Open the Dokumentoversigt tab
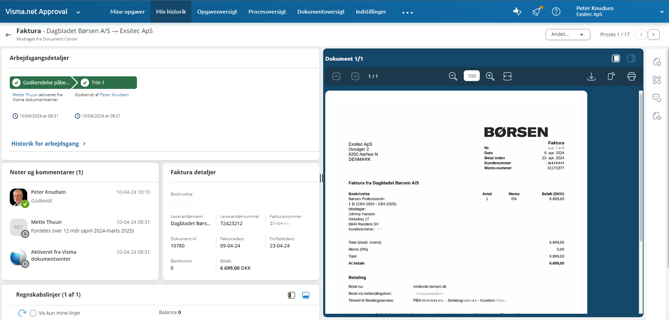 [x=321, y=12]
